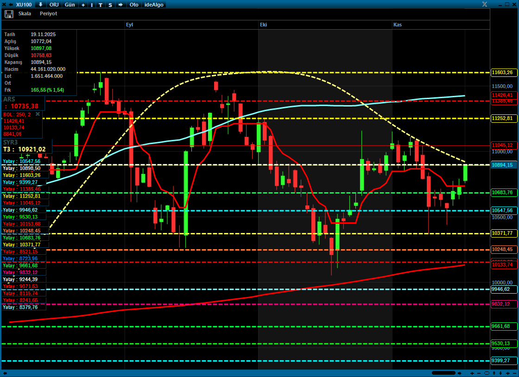This screenshot has width=519, height=377.
Task: Open the Gün period dropdown
Action: 69,5
